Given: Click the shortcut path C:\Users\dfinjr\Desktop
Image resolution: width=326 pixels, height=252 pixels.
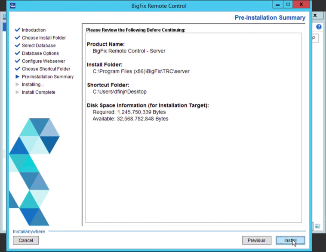Looking at the screenshot, I should (x=120, y=92).
